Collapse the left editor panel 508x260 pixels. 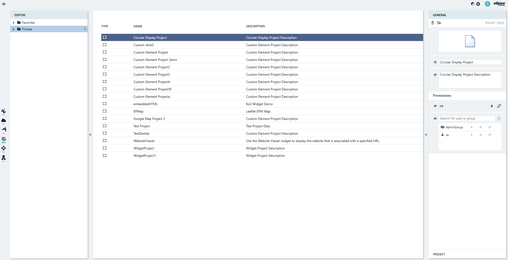point(90,134)
